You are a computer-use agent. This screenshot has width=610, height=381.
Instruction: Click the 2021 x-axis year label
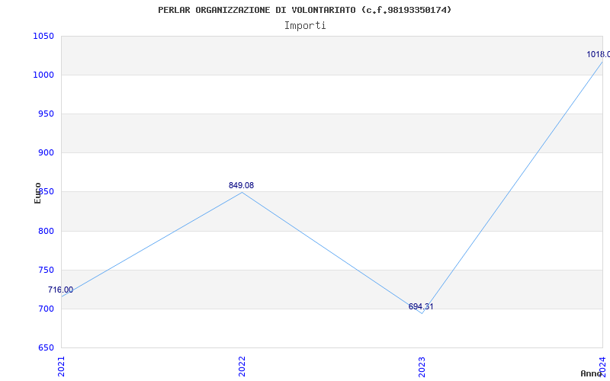tap(62, 367)
